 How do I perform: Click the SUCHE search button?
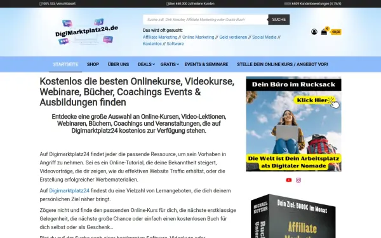click(x=279, y=20)
